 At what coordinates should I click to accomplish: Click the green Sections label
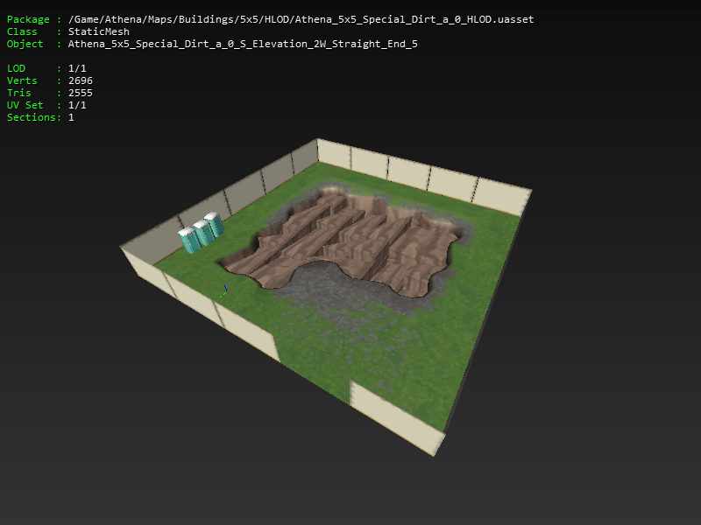[x=33, y=117]
